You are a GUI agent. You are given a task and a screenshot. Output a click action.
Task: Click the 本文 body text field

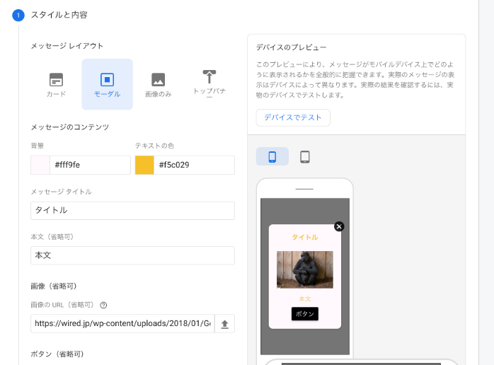coord(132,255)
